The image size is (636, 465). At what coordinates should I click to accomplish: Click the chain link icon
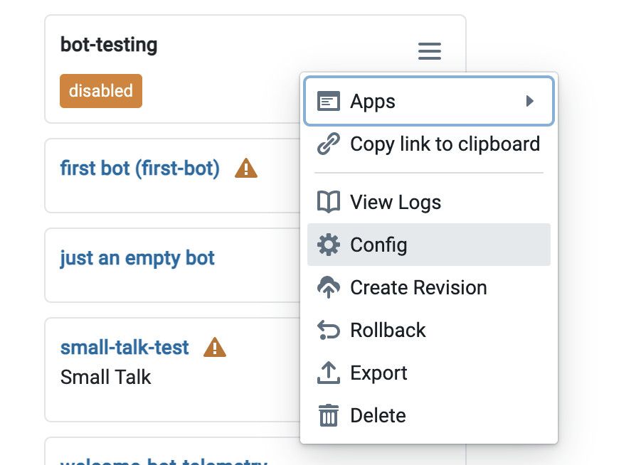[328, 144]
